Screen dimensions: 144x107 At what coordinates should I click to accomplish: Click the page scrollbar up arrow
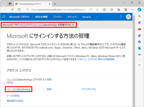click(134, 14)
